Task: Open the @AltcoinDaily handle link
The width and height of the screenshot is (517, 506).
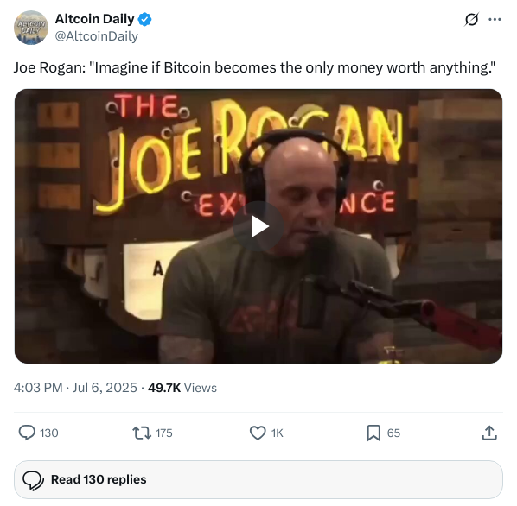Action: (x=96, y=36)
